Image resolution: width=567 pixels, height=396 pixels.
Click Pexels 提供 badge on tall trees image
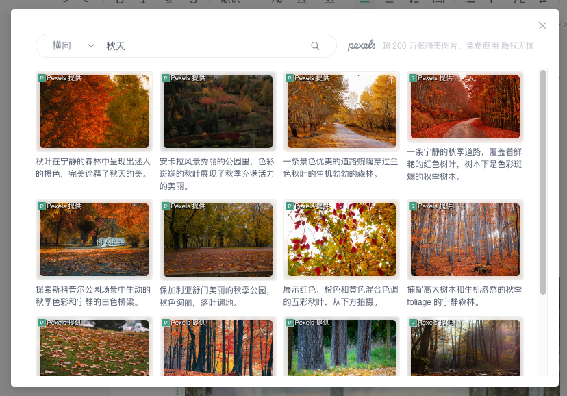click(431, 206)
